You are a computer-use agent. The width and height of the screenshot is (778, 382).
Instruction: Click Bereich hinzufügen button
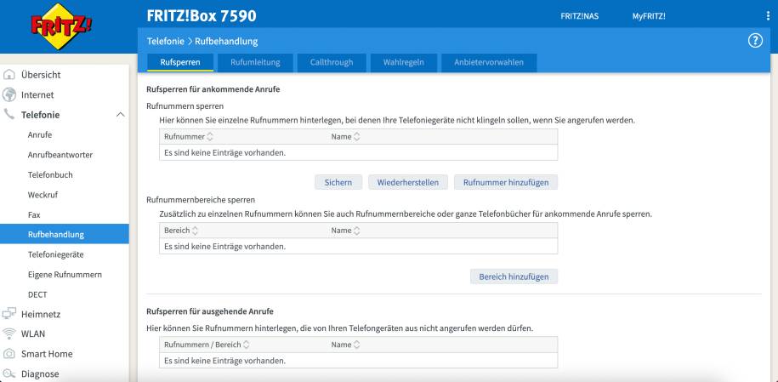514,277
